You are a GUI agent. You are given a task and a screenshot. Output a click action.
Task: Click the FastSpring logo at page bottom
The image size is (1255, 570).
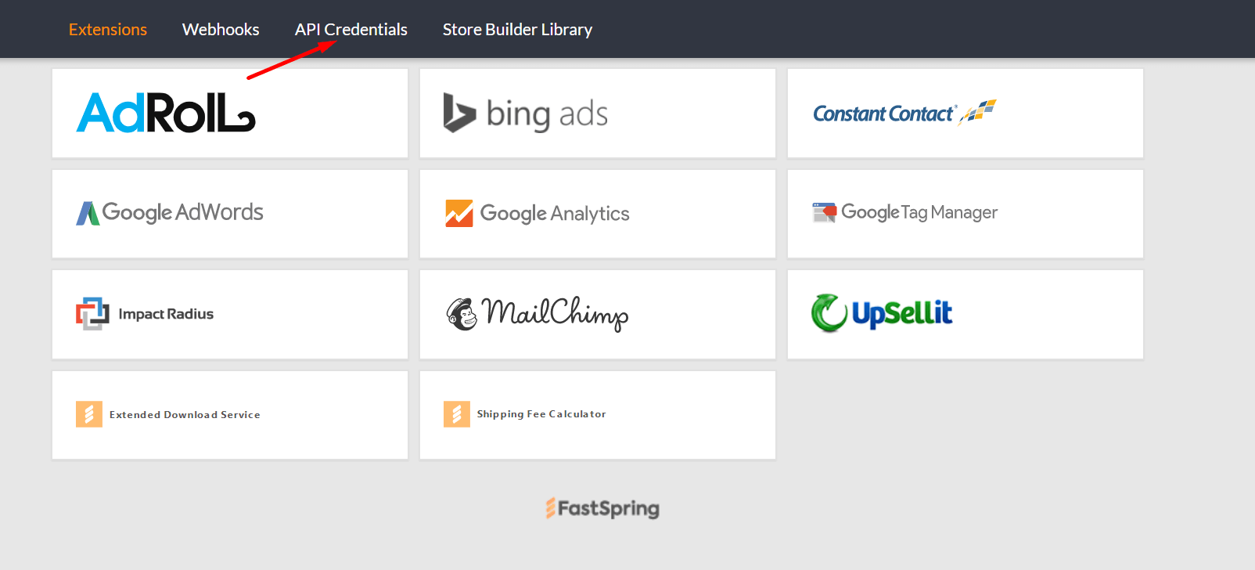[x=602, y=509]
